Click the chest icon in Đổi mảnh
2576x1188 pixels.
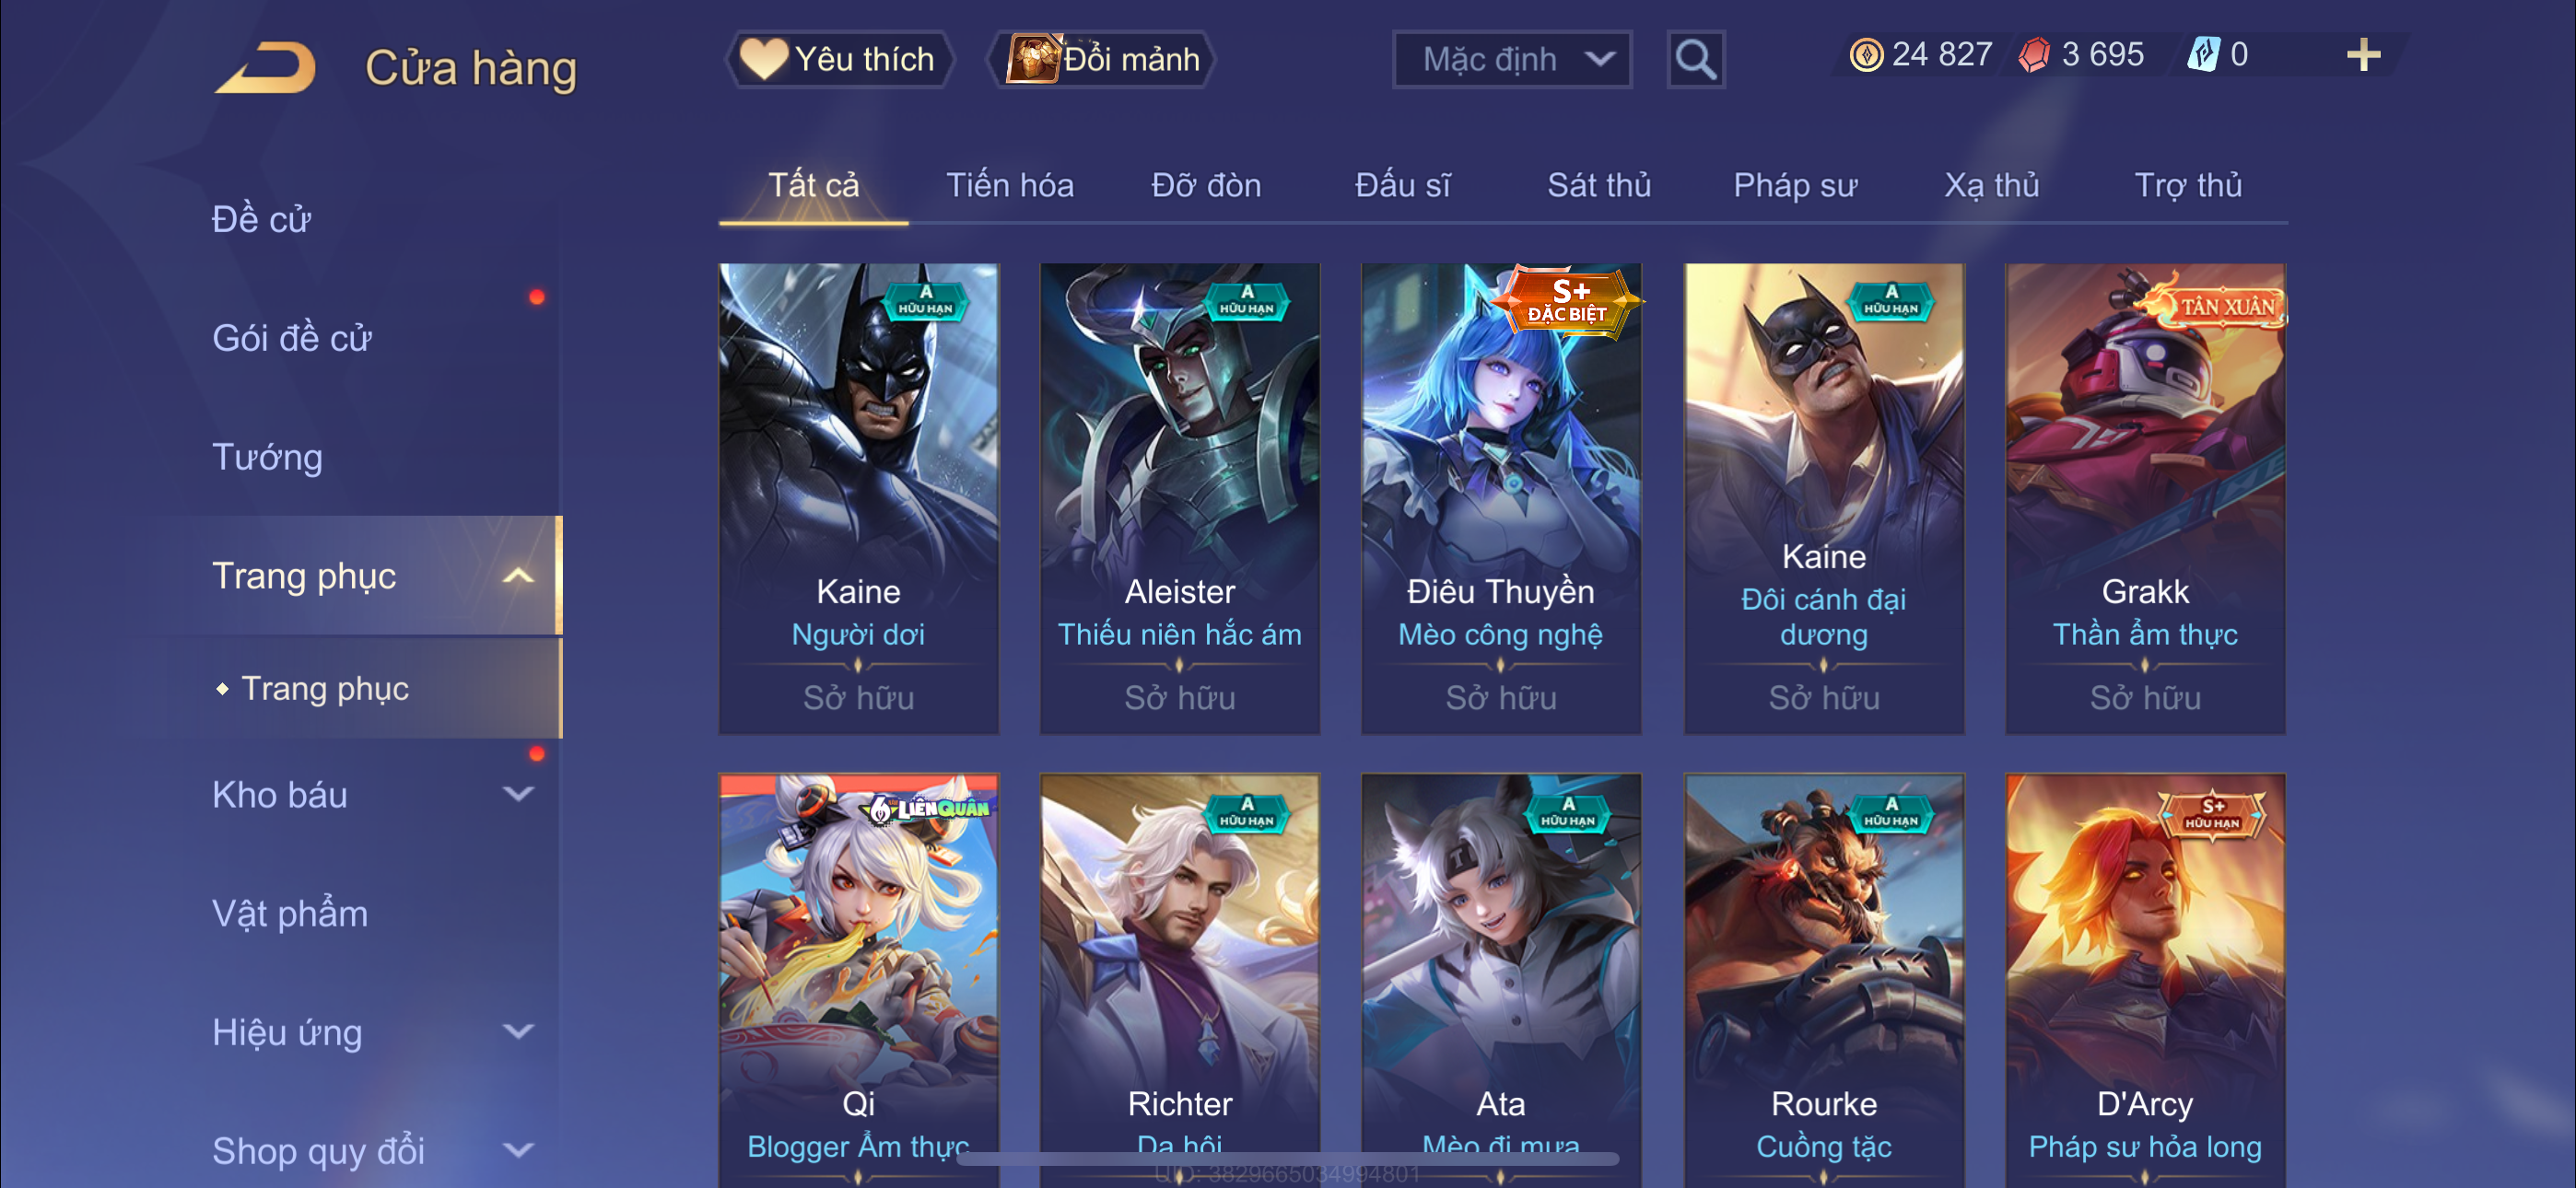[x=1033, y=59]
